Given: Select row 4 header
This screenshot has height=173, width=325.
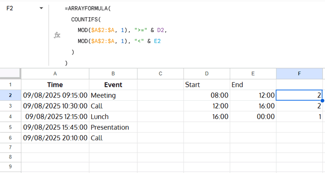Looking at the screenshot, I should (x=10, y=117).
